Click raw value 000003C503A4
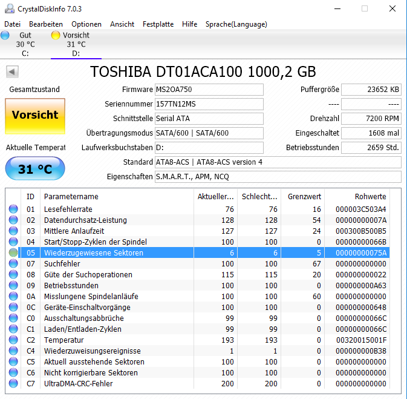The image size is (407, 399). (361, 209)
